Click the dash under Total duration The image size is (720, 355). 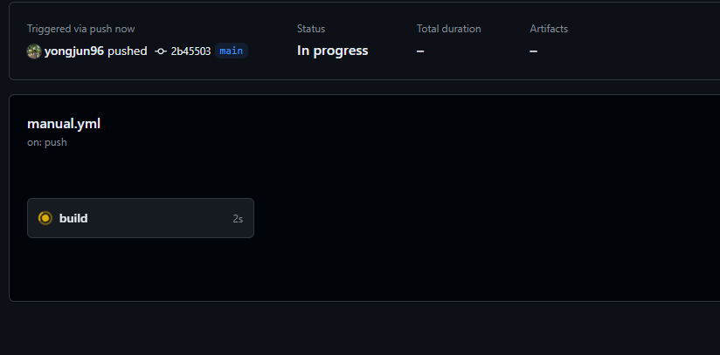[420, 51]
